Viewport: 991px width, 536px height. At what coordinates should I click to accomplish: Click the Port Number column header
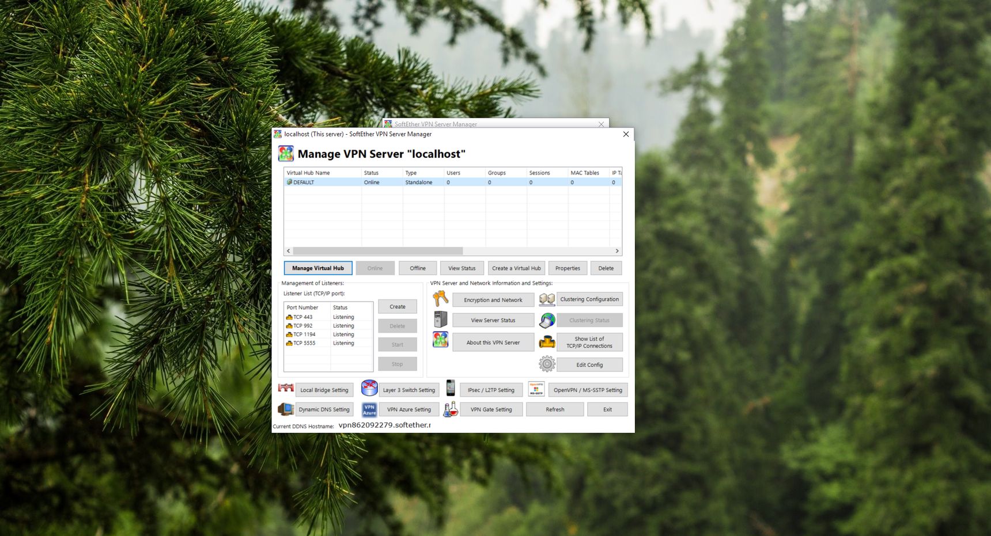click(308, 307)
